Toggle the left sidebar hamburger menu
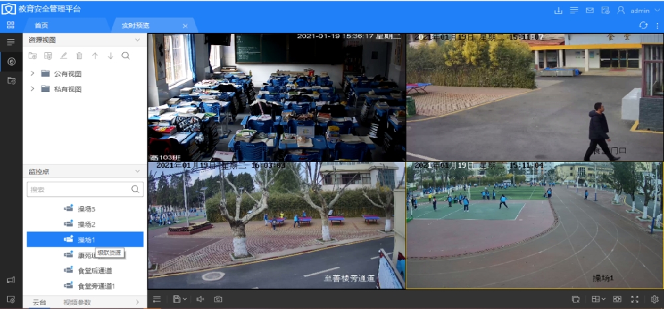This screenshot has height=309, width=664. coord(11,42)
